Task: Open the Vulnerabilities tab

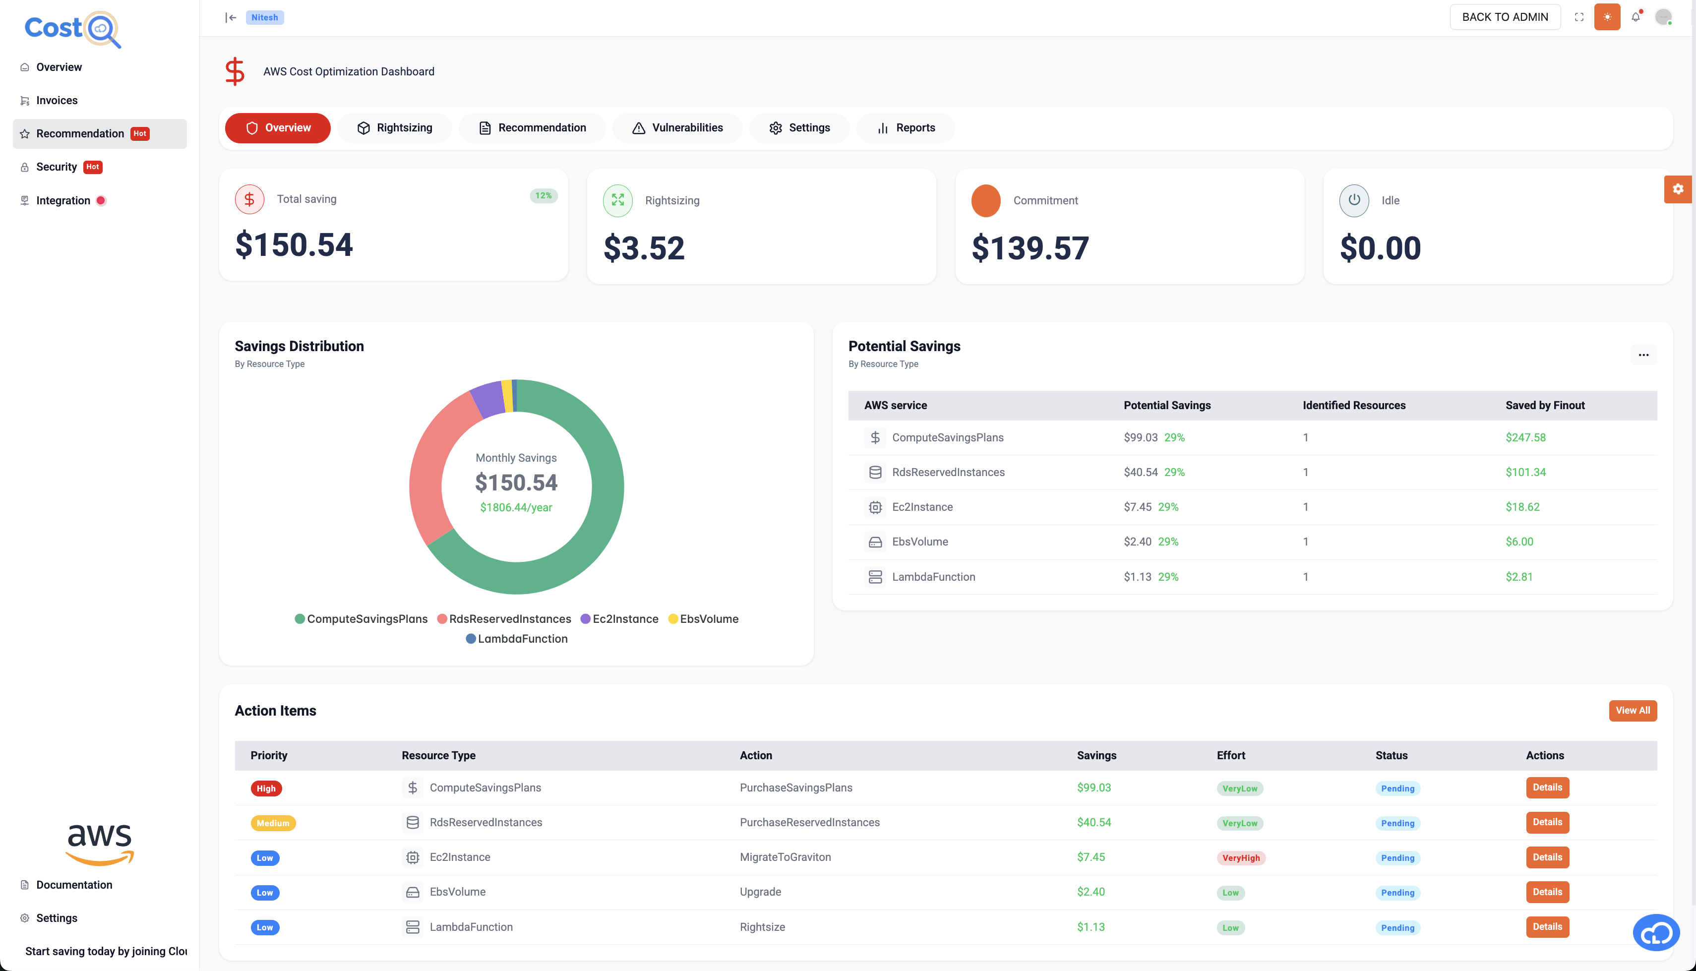Action: coord(677,128)
